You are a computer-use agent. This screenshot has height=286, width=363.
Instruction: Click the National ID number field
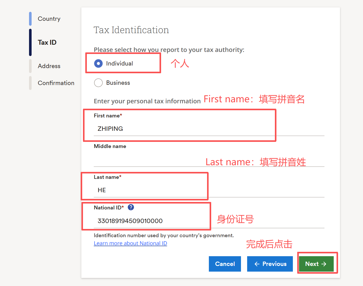149,221
